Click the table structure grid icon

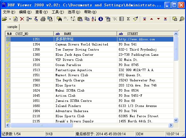point(122,19)
